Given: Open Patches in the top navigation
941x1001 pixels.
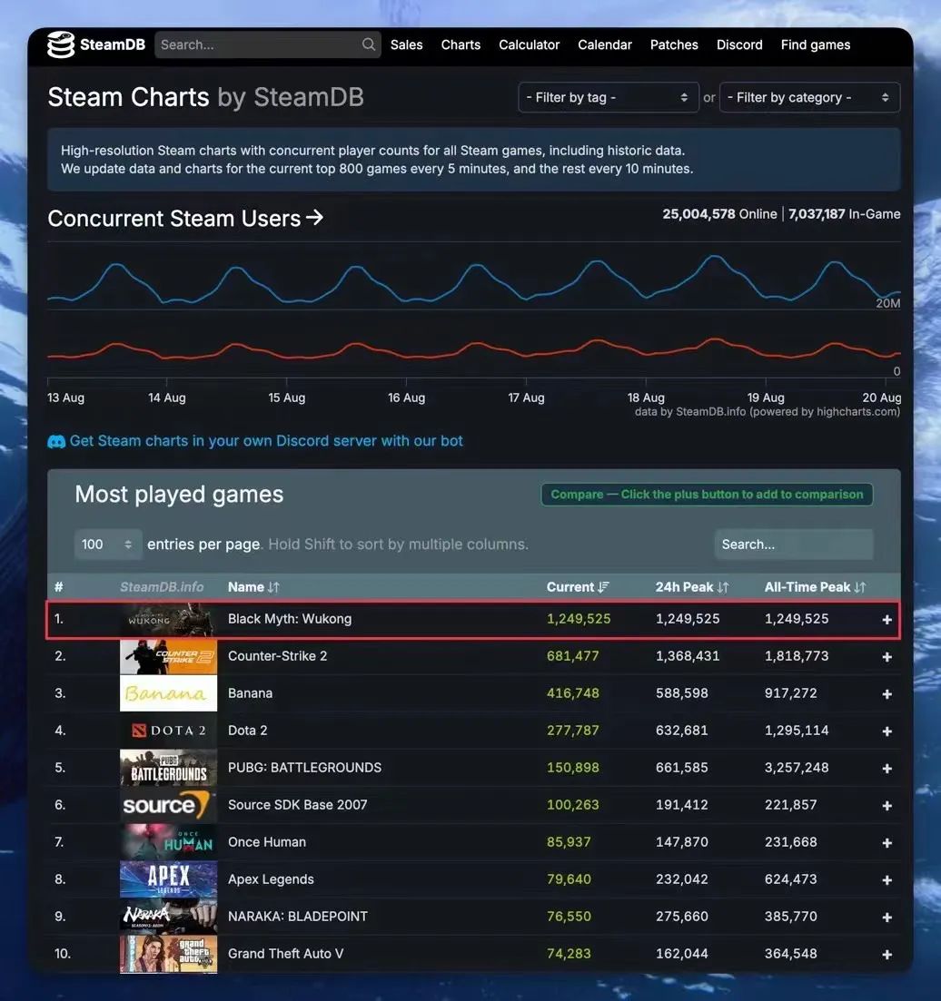Looking at the screenshot, I should tap(674, 44).
